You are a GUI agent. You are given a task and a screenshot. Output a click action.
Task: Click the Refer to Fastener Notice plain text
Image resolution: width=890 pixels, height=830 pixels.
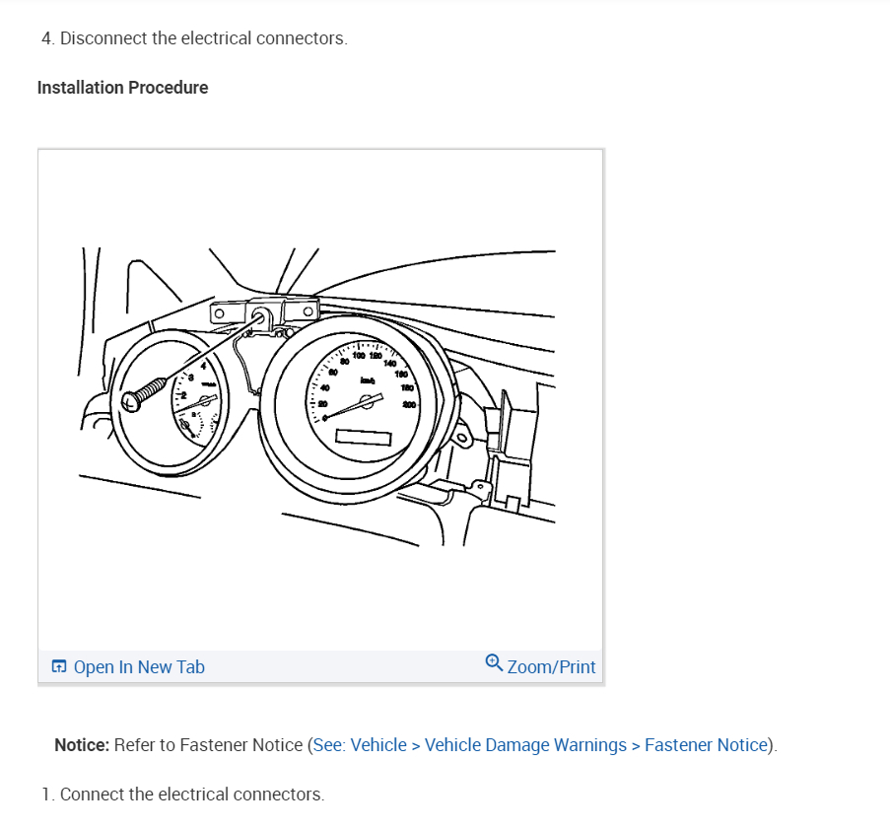coord(208,745)
